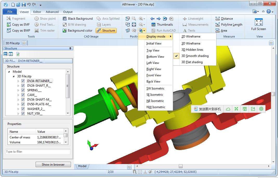Click the green cloud icon in floating toolbar
The width and height of the screenshot is (278, 178).
228,109
